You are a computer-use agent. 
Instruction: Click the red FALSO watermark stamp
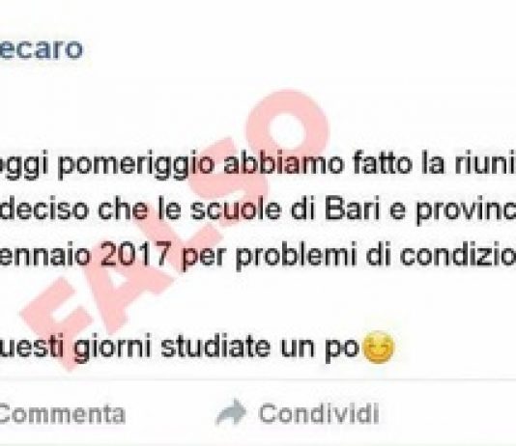174,230
